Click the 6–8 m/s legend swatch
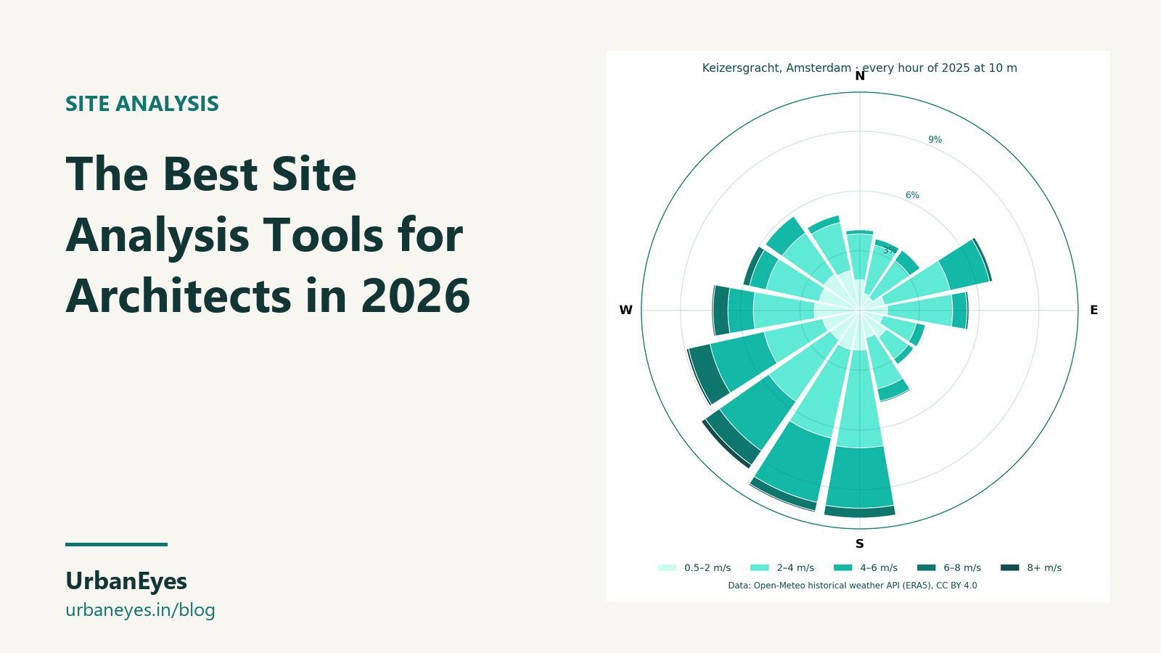Viewport: 1161px width, 653px height. coord(927,568)
